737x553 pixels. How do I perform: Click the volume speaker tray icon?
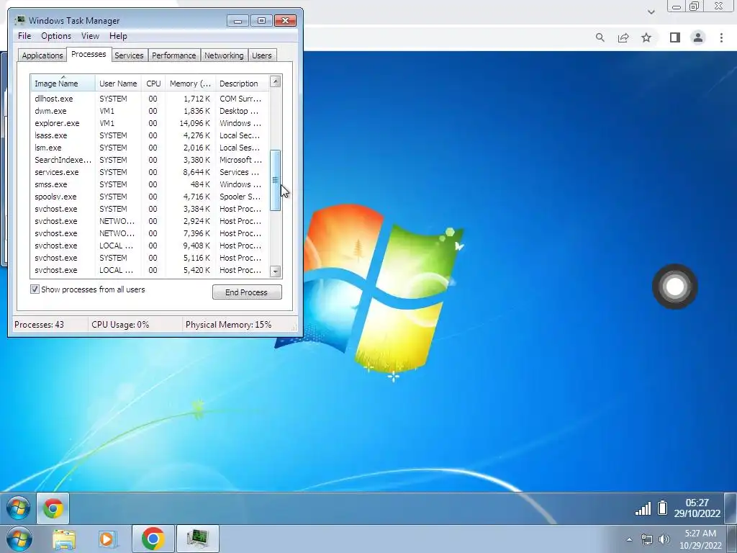(664, 539)
